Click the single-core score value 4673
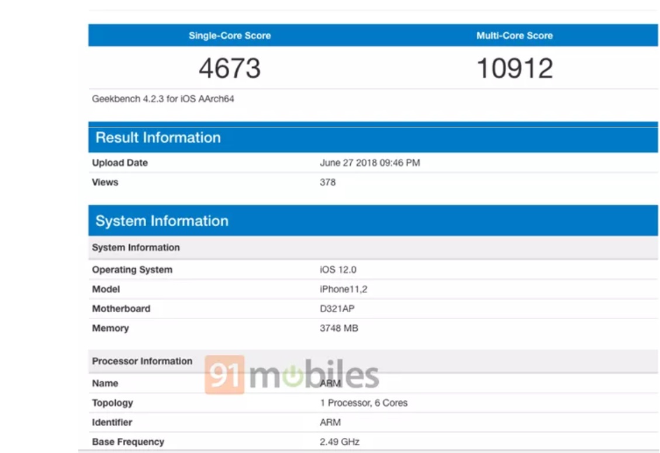 229,68
